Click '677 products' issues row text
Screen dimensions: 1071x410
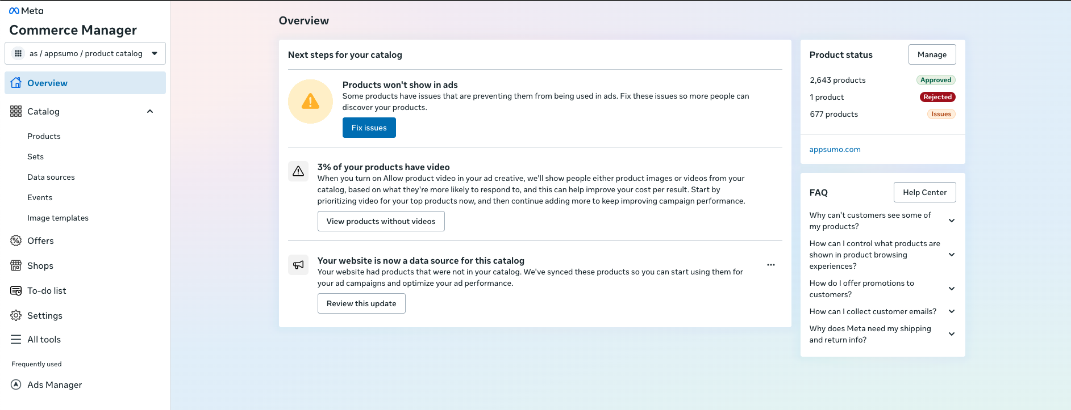[834, 114]
